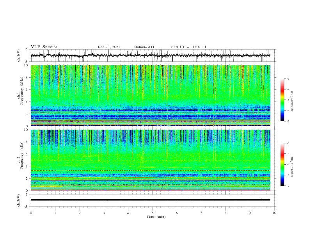Click the ch.1 voltage waveform trace
The height and width of the screenshot is (239, 309).
(x=150, y=55)
